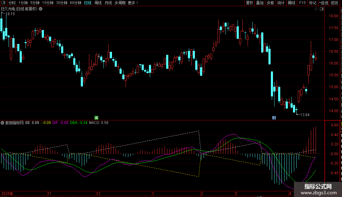Click the month 1 marker on time axis
Viewport: 342px width, 197px height.
pyautogui.click(x=153, y=193)
